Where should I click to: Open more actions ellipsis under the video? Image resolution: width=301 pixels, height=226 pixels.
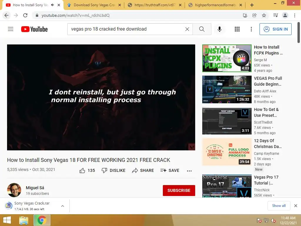click(189, 171)
